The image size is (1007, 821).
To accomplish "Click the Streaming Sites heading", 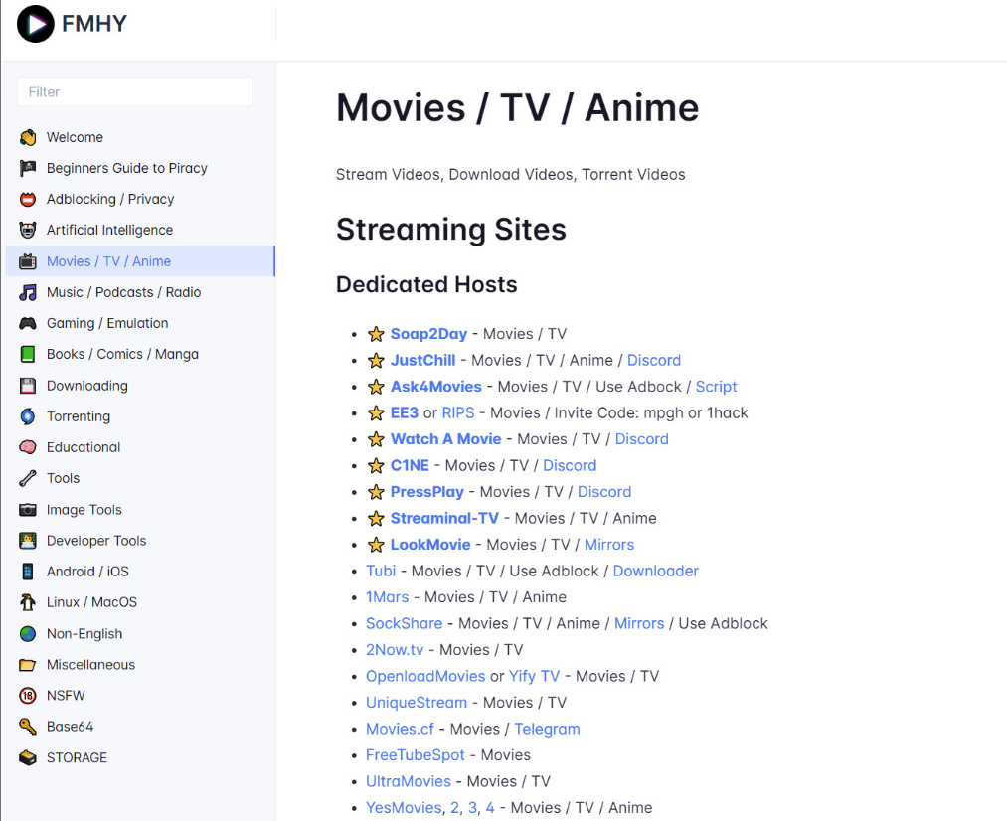I will (x=451, y=230).
